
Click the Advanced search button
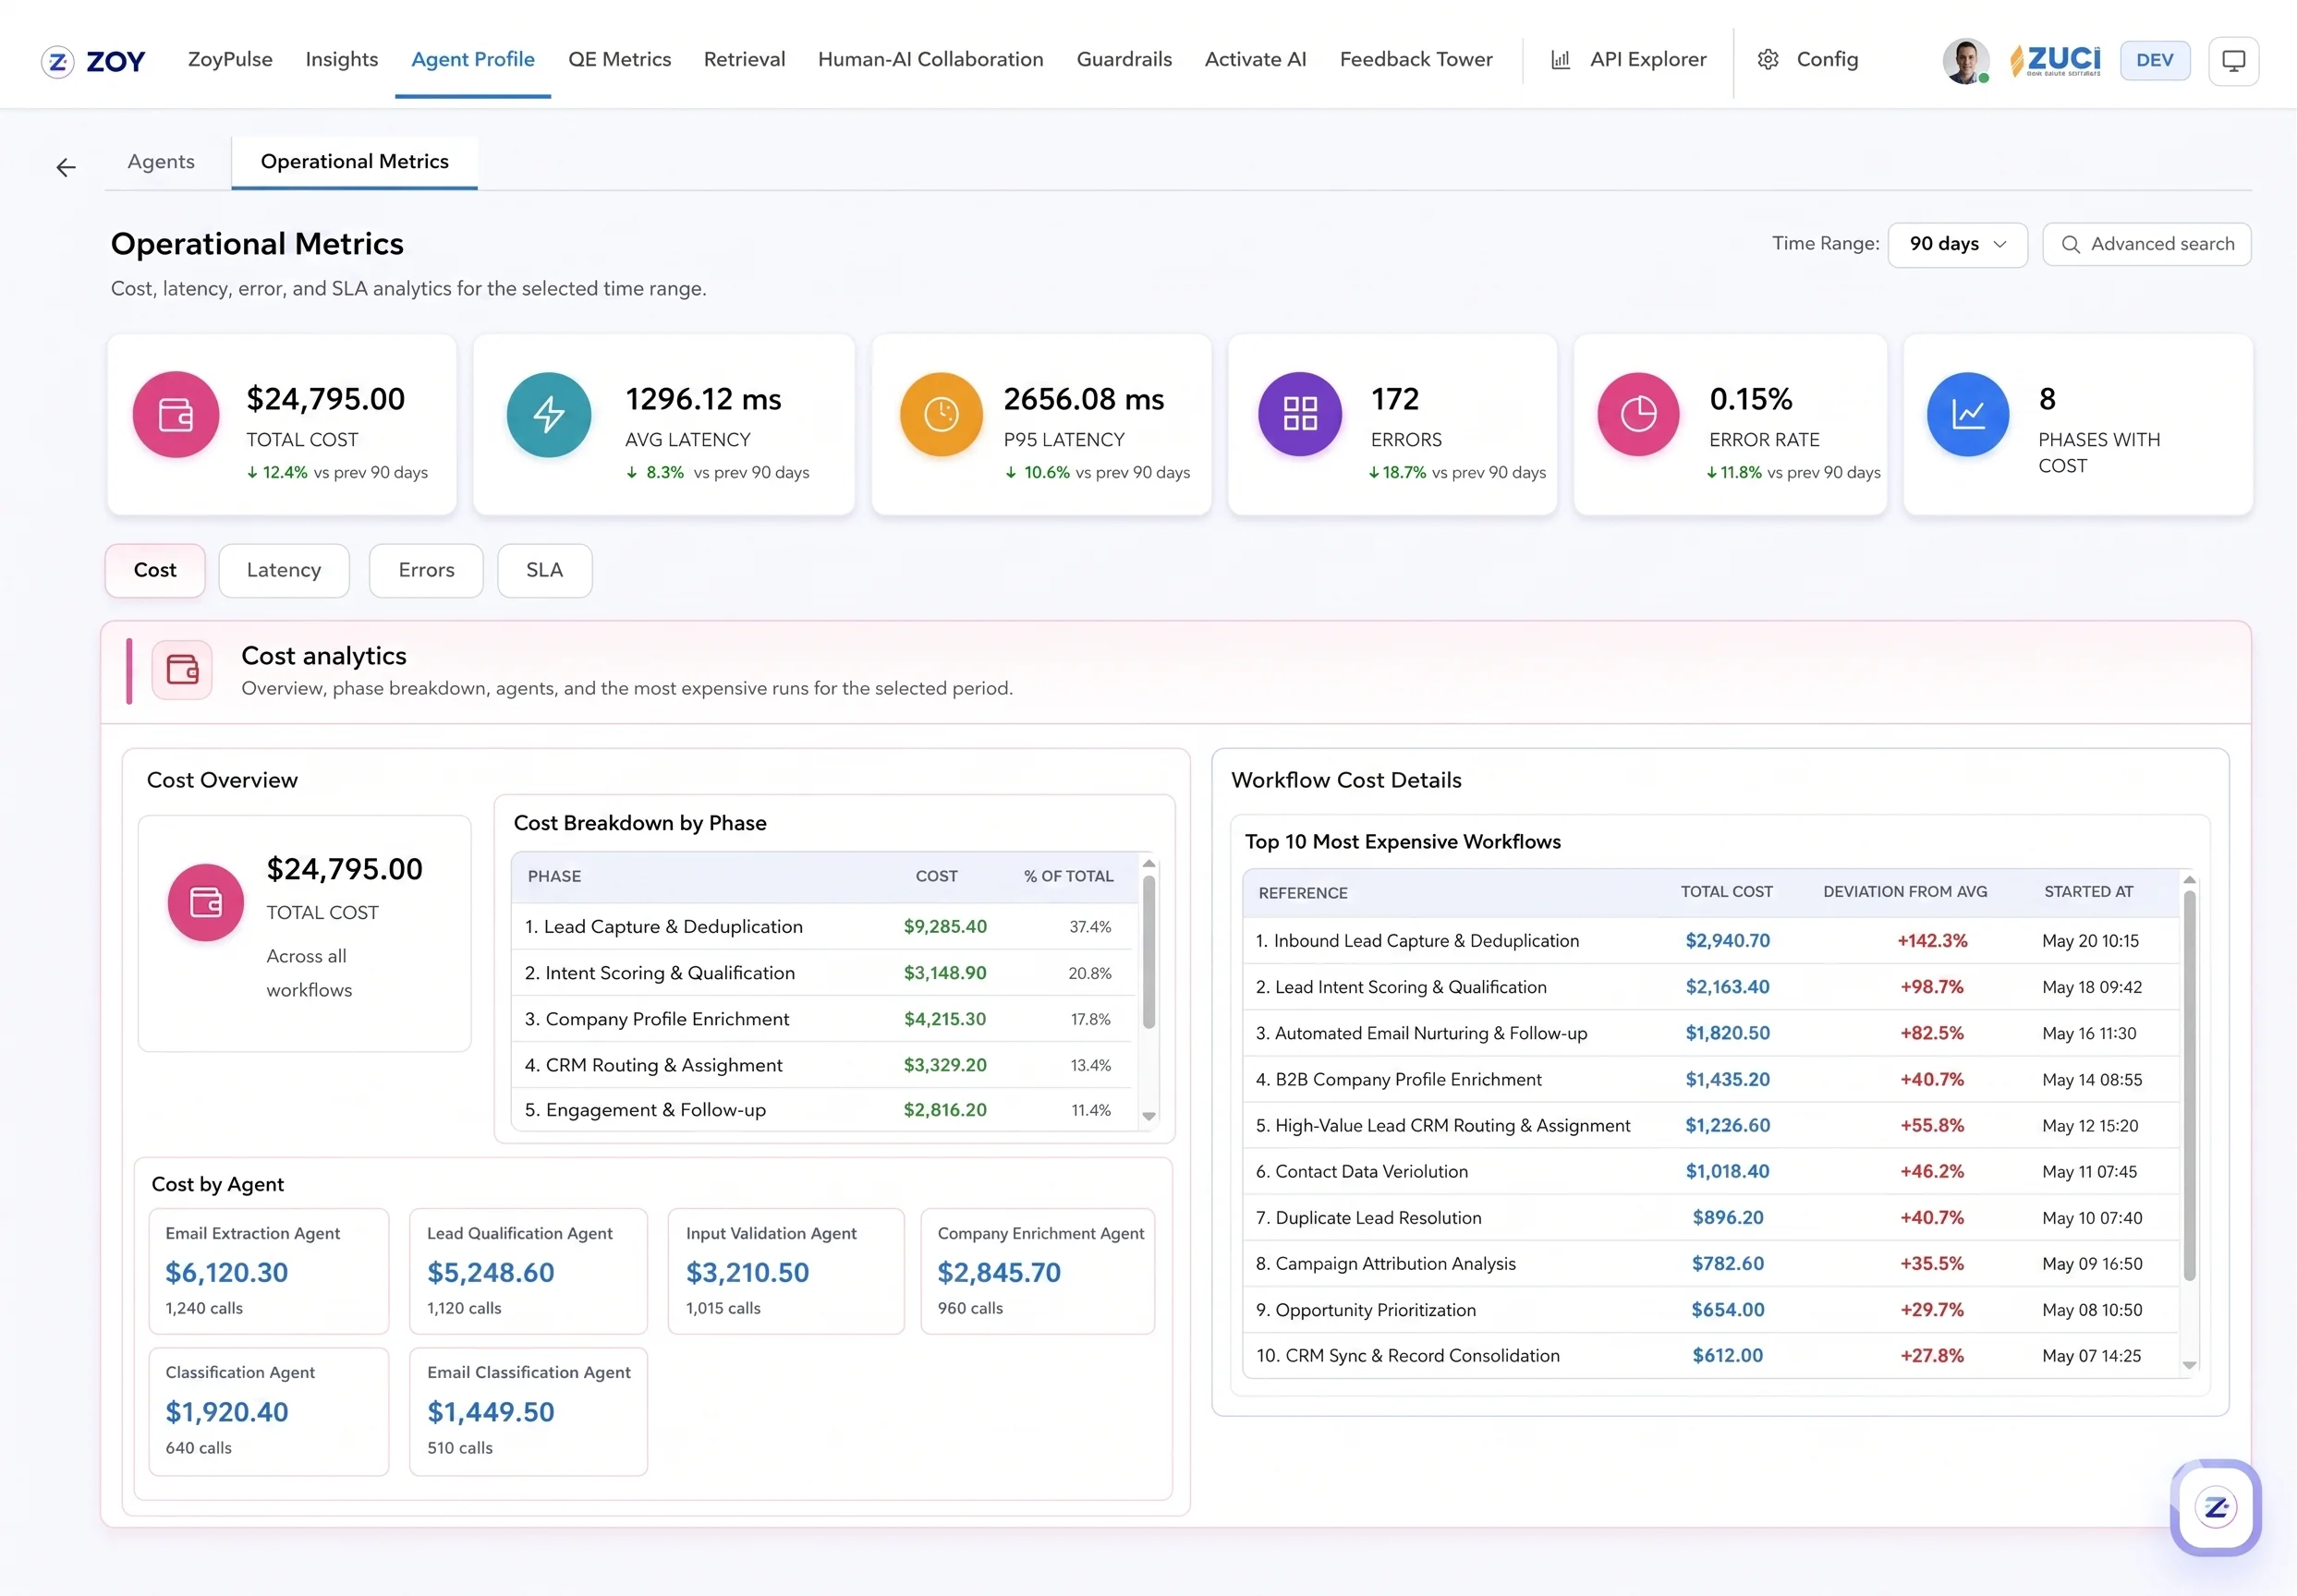pyautogui.click(x=2146, y=244)
